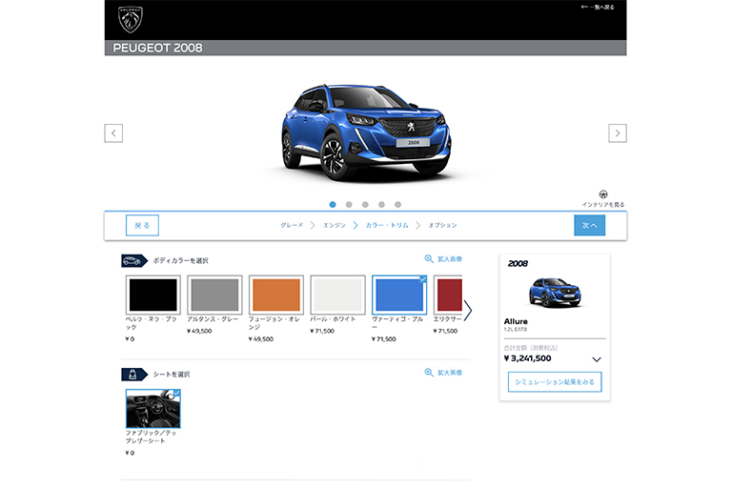This screenshot has width=732, height=489.
Task: Go to the グレード step
Action: 292,225
